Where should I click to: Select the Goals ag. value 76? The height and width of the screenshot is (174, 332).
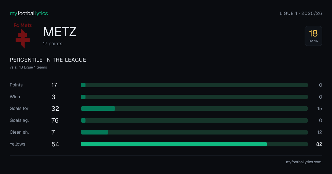click(x=55, y=120)
